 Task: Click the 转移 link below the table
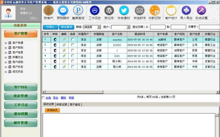[x=72, y=98]
